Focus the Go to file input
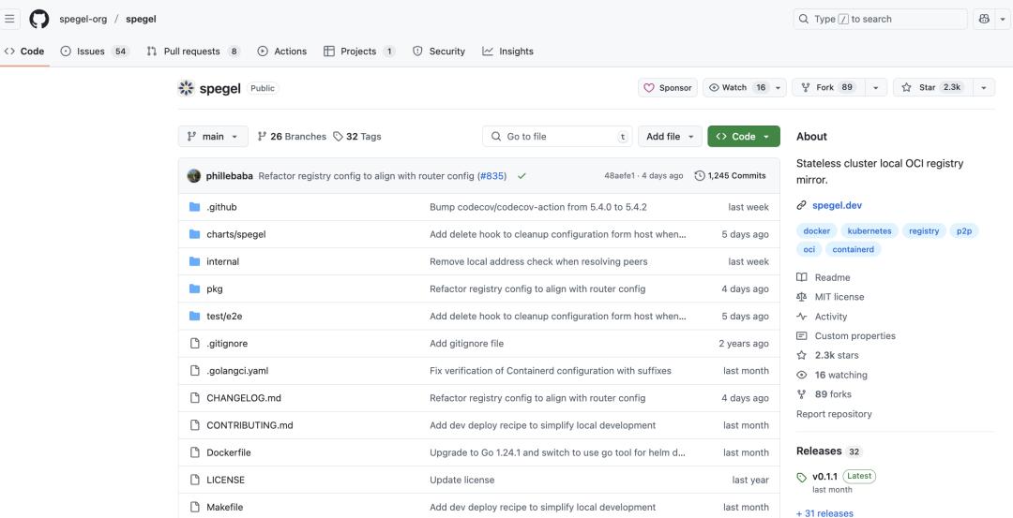The image size is (1013, 518). point(558,136)
